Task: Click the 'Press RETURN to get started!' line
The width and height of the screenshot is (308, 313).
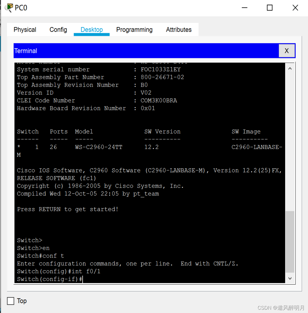Action: click(x=68, y=209)
